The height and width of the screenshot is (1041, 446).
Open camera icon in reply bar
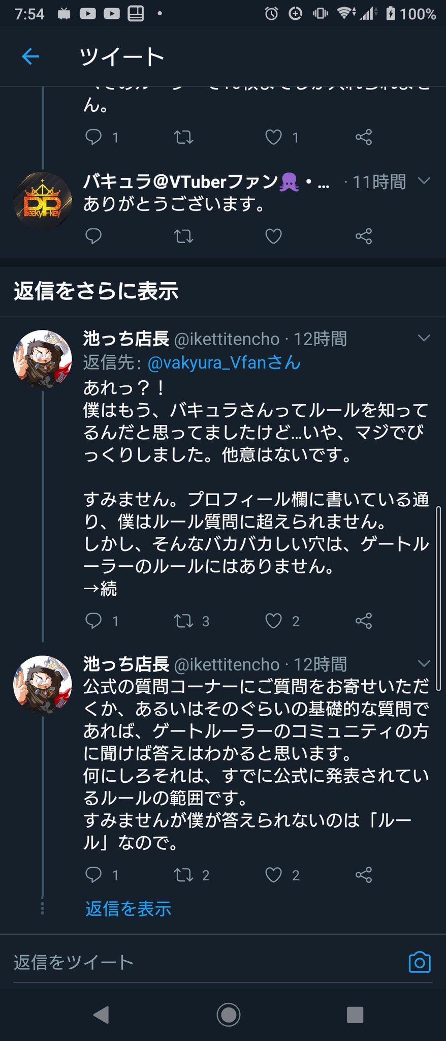(420, 962)
